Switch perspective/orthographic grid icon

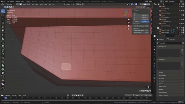tap(129, 29)
